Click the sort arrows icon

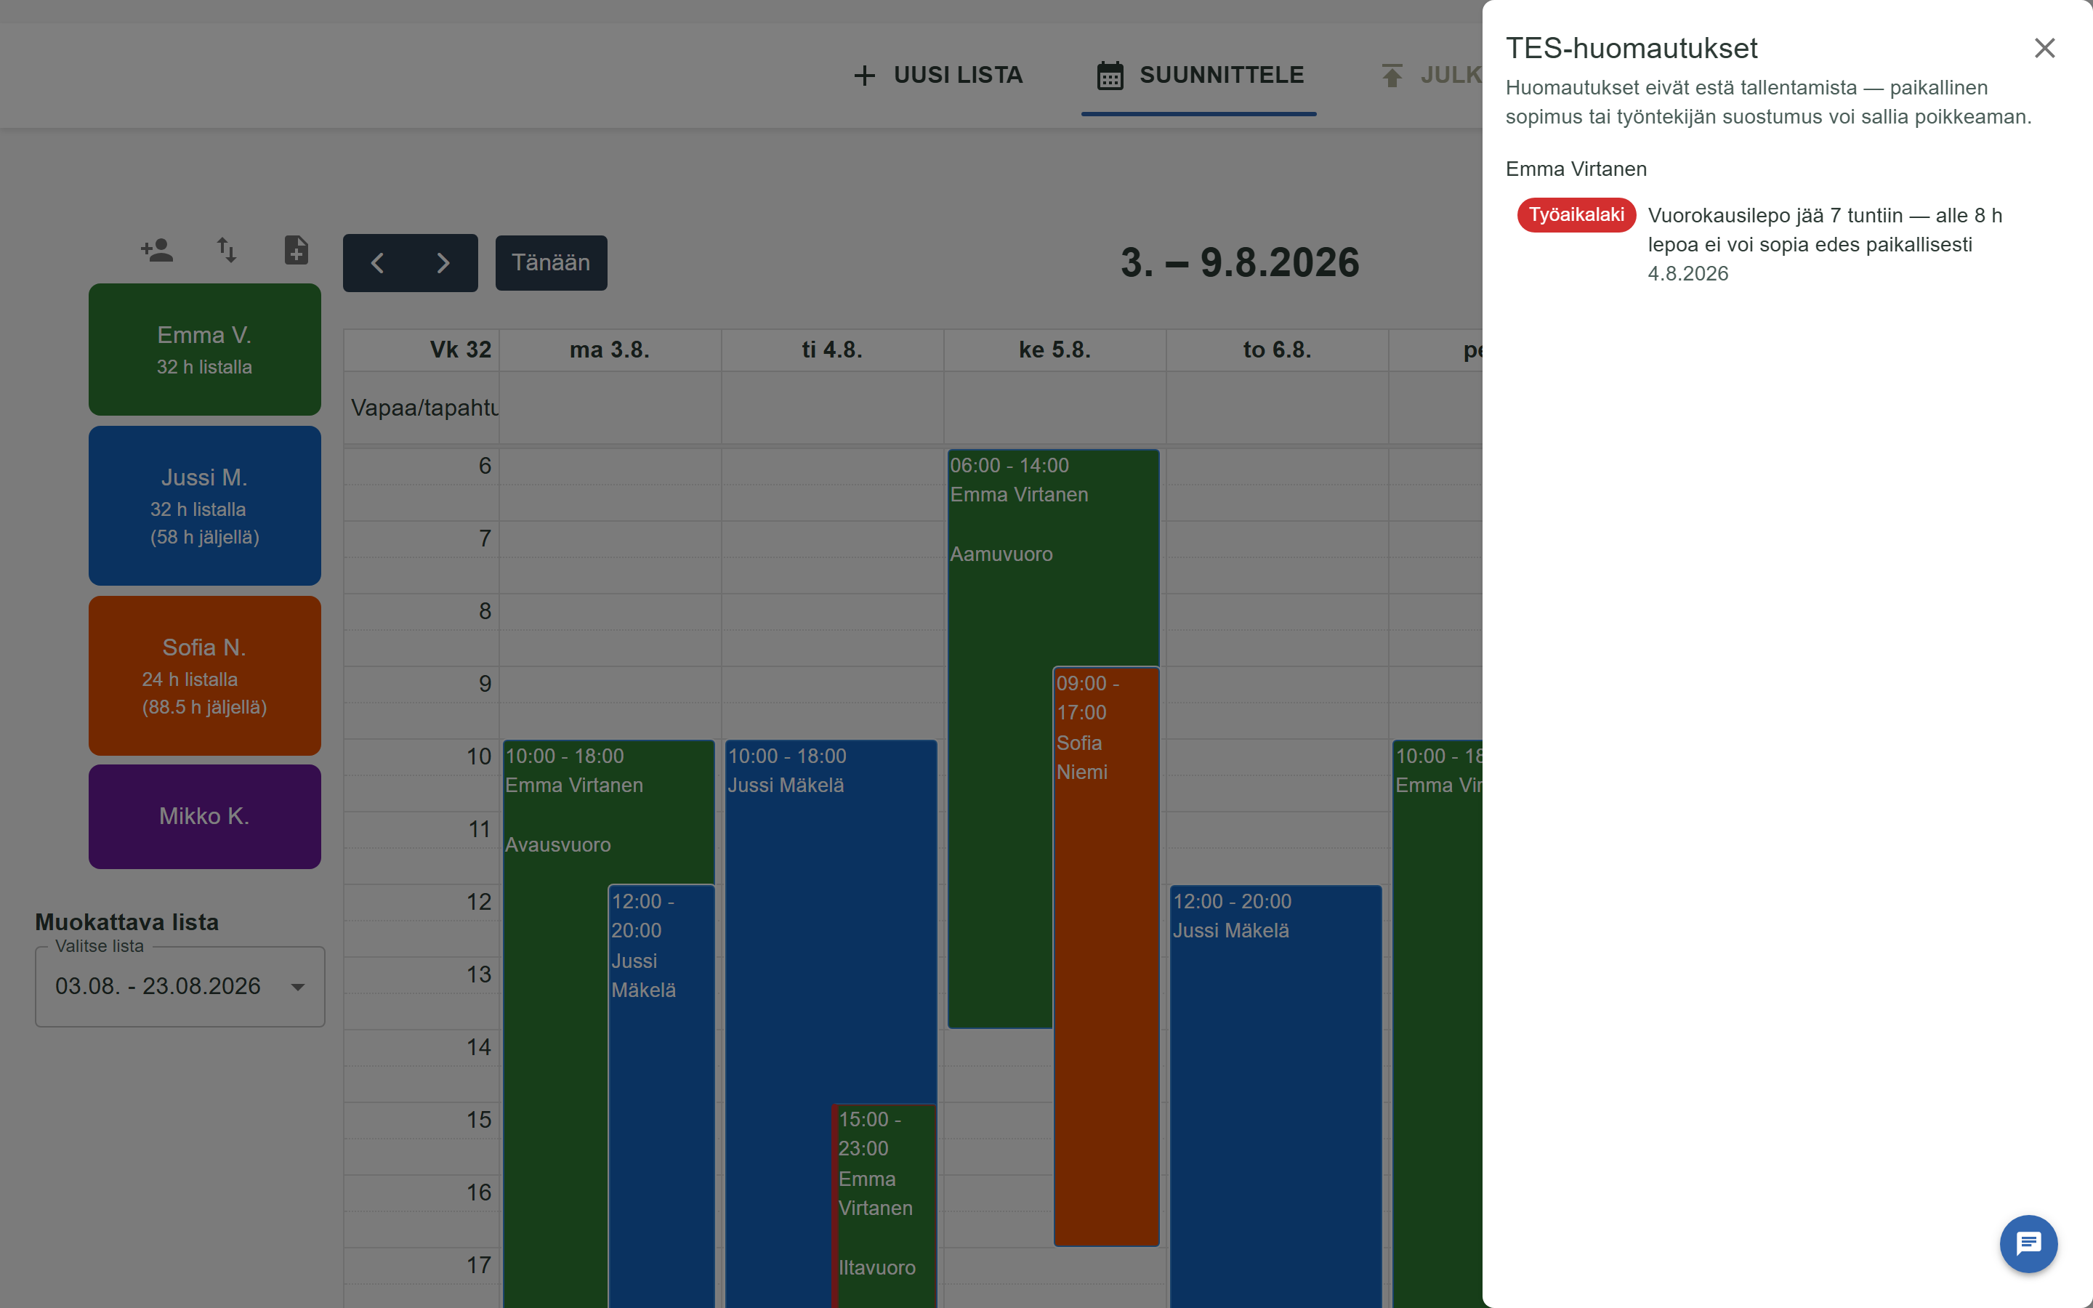pyautogui.click(x=227, y=251)
